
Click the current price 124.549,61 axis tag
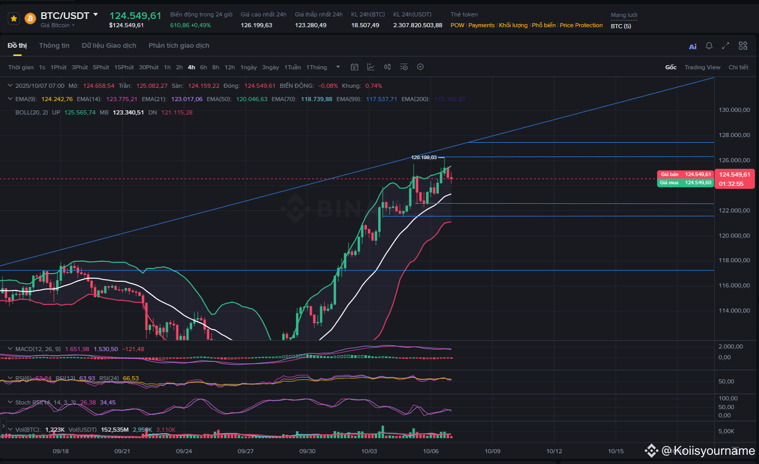click(x=735, y=179)
